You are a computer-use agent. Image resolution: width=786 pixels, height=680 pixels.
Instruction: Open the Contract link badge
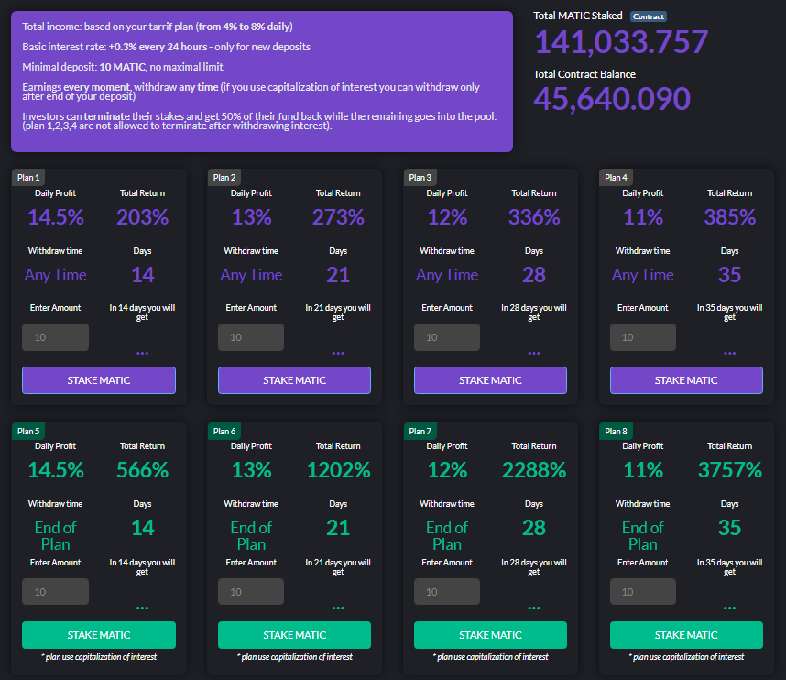coord(649,16)
